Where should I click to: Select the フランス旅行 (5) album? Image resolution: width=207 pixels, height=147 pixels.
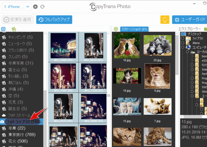(21, 50)
